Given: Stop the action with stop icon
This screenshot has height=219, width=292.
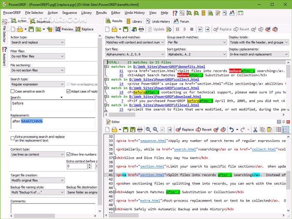Looking at the screenshot, I should tap(191, 29).
